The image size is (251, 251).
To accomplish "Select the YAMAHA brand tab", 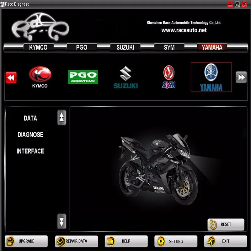I will (x=212, y=47).
